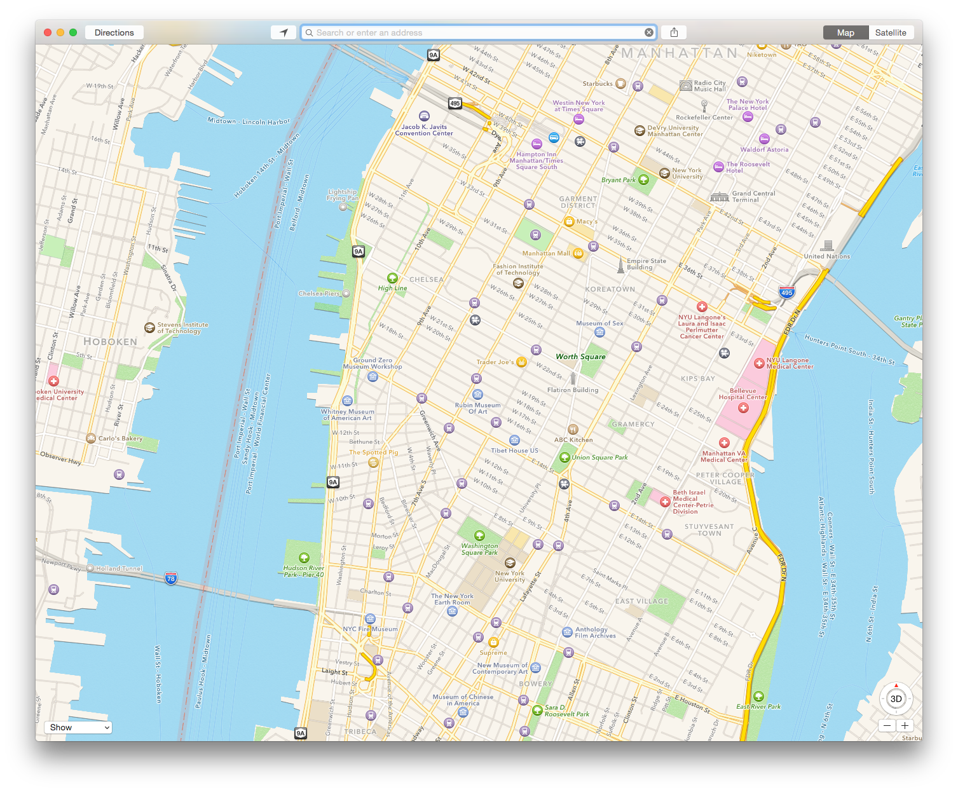
Task: Select NYU Langone Medical Center hospital pin
Action: [759, 364]
